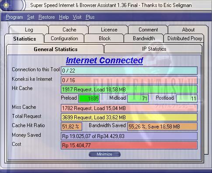Click the Total Request value 3699 Request

[129, 118]
